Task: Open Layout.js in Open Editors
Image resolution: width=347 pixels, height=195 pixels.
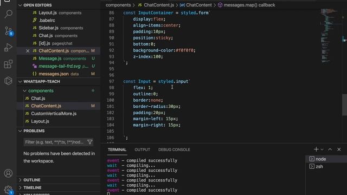Action: click(x=59, y=13)
